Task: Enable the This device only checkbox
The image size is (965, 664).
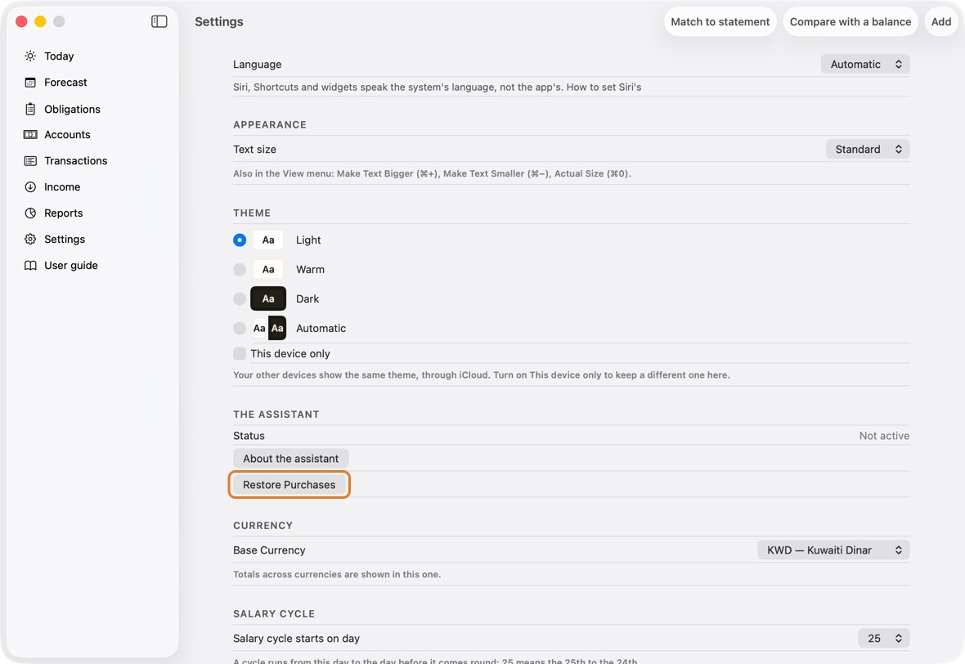Action: 240,354
